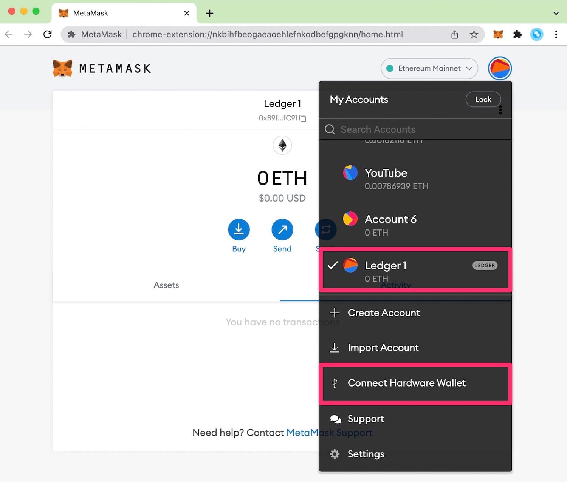Image resolution: width=567 pixels, height=482 pixels.
Task: Click Import Account
Action: (415, 348)
